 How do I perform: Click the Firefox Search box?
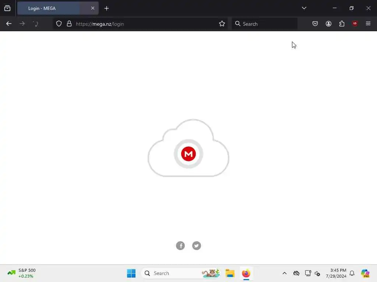[x=264, y=24]
